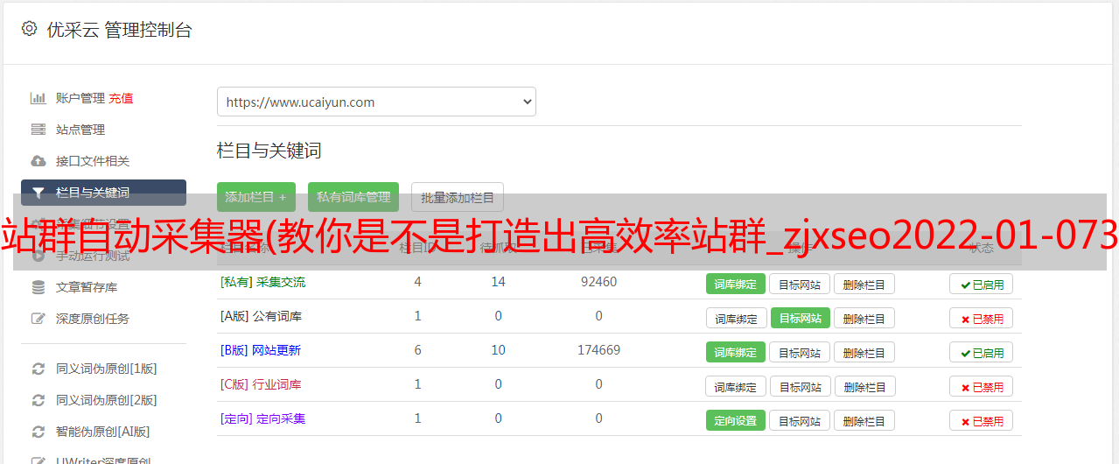Click the 174669 collected count cell

(598, 350)
